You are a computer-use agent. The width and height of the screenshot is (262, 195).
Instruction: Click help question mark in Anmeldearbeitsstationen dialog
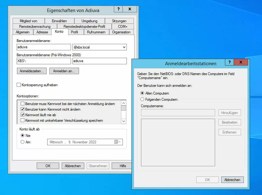[x=229, y=62]
